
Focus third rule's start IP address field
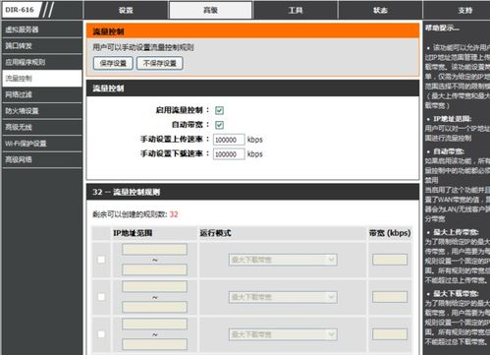154,324
